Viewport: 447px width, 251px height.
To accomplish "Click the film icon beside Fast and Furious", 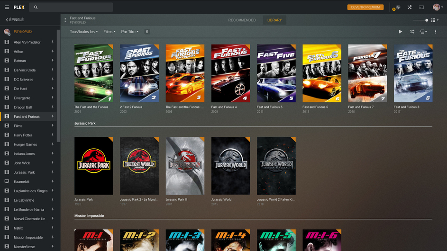I will tap(7, 116).
